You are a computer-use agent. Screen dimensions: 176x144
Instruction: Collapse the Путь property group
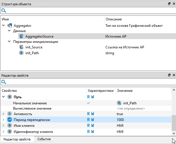(x=4, y=97)
